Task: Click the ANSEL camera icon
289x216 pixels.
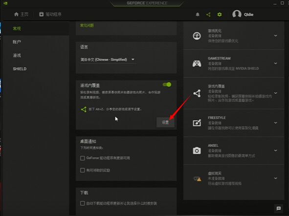Action: (197, 151)
